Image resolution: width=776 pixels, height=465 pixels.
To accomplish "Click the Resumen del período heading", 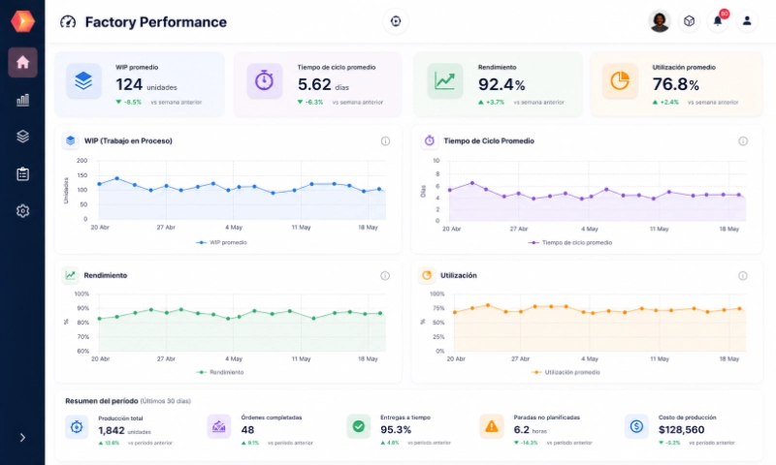I will [x=102, y=401].
